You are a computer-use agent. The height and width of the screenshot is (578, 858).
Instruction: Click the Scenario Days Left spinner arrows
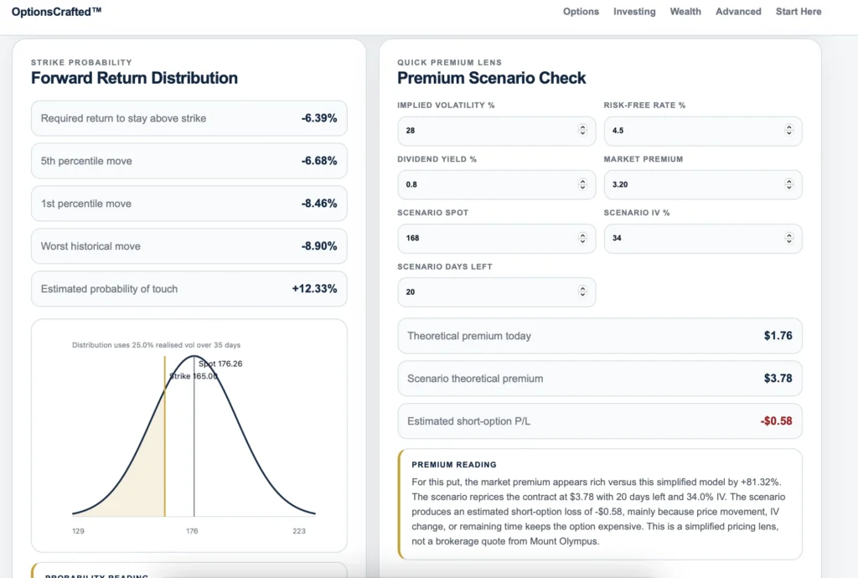pyautogui.click(x=582, y=292)
